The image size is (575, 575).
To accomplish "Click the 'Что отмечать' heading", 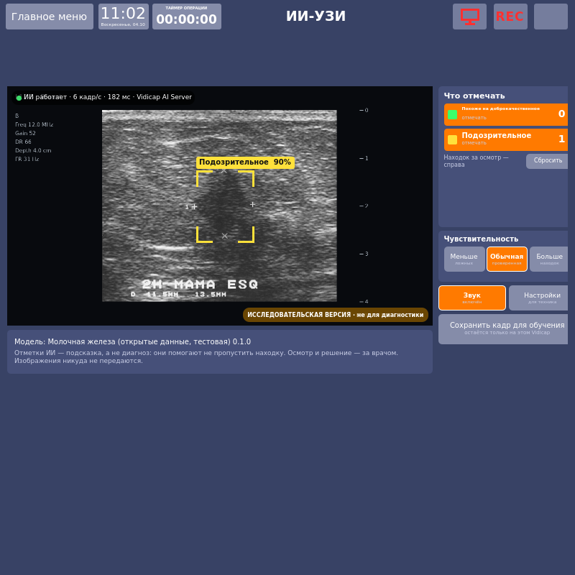I will (474, 96).
